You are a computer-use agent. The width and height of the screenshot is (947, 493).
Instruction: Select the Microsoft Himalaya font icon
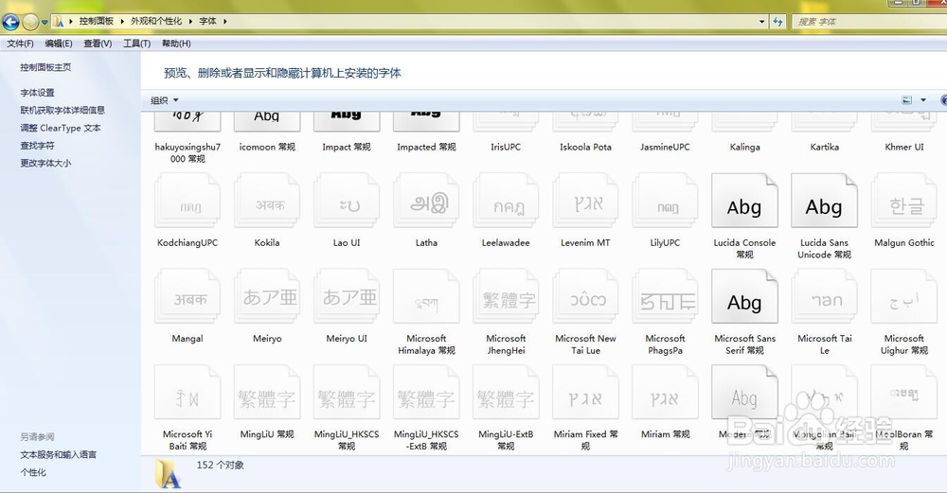[x=426, y=296]
